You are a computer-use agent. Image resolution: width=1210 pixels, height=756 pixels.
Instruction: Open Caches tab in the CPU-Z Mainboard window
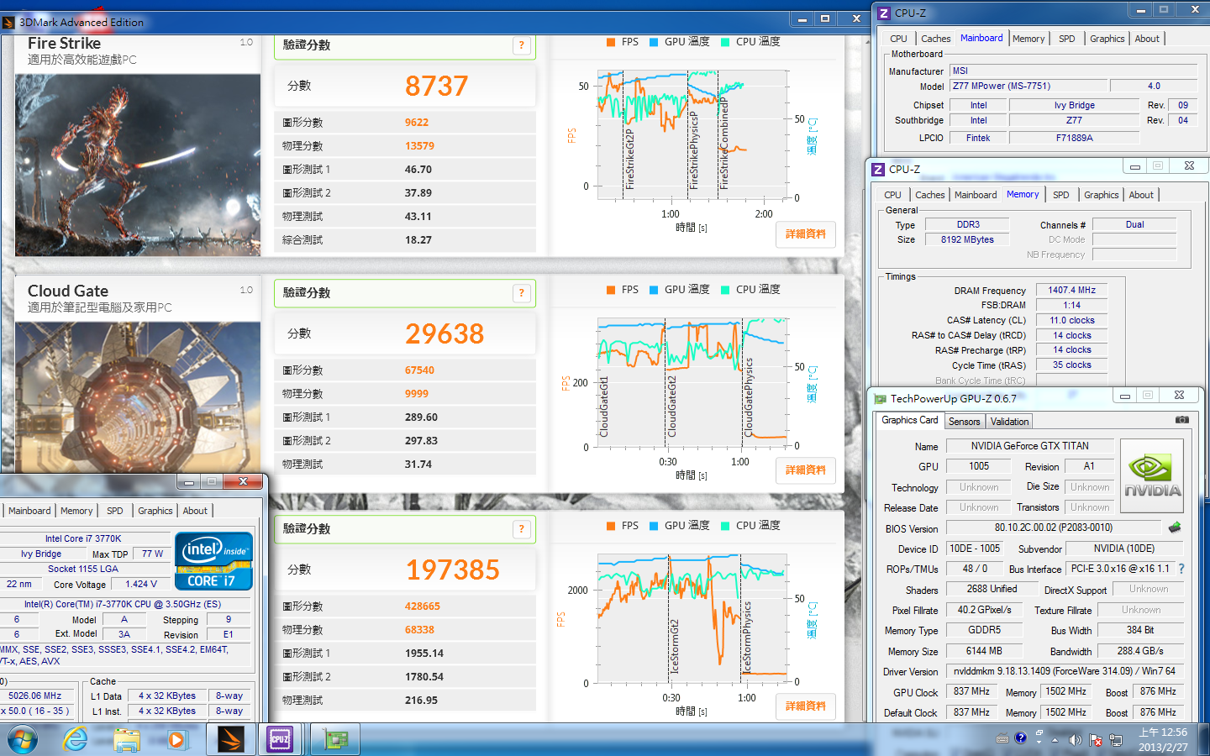tap(935, 39)
